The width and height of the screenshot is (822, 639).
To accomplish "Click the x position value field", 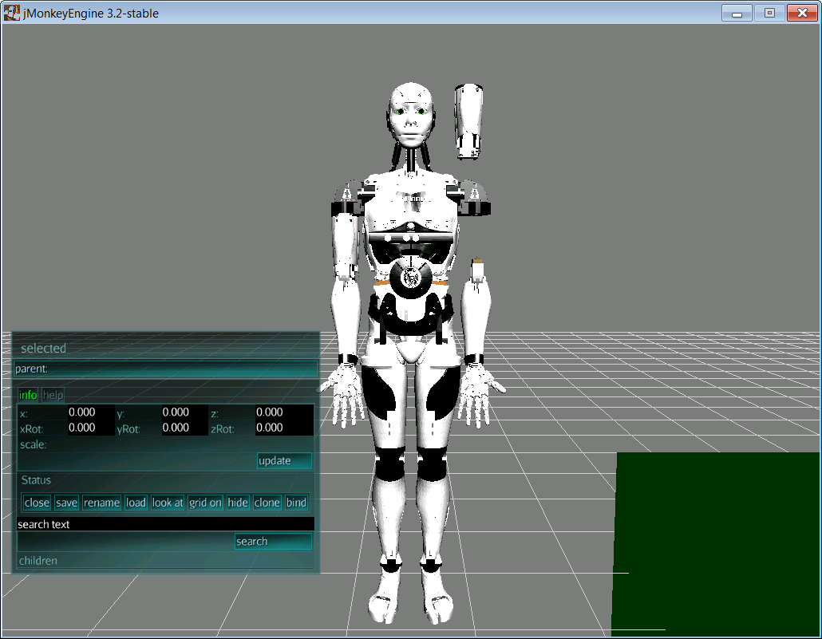I will pos(90,412).
